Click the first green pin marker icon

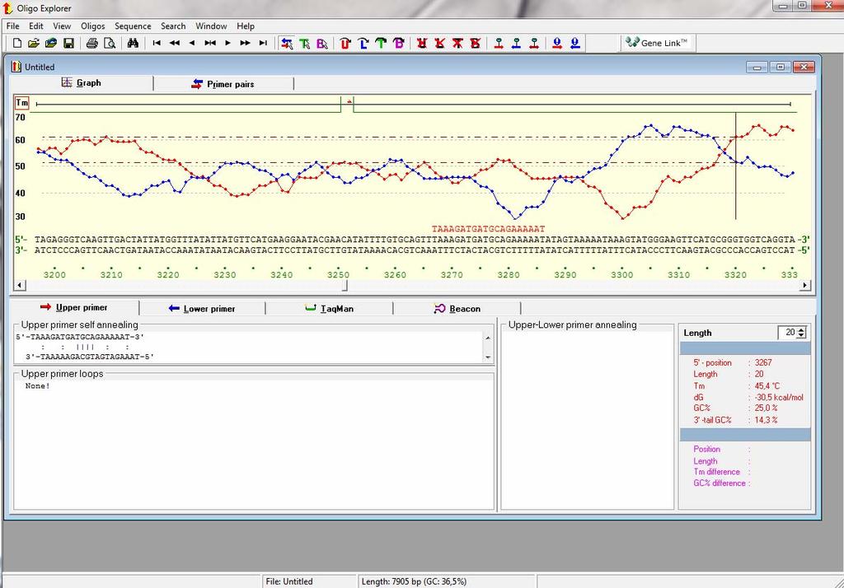[499, 43]
